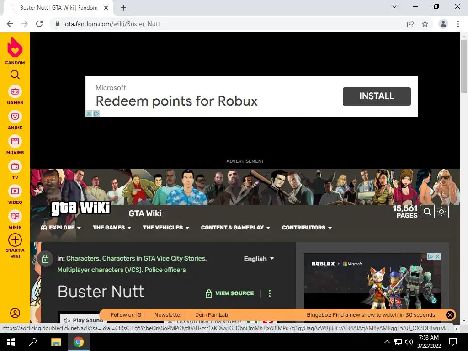The width and height of the screenshot is (468, 351).
Task: Click the View Source button
Action: tap(229, 293)
